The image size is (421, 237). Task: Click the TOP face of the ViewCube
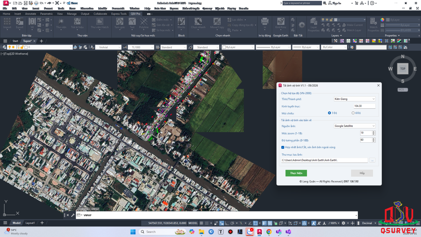point(403,69)
